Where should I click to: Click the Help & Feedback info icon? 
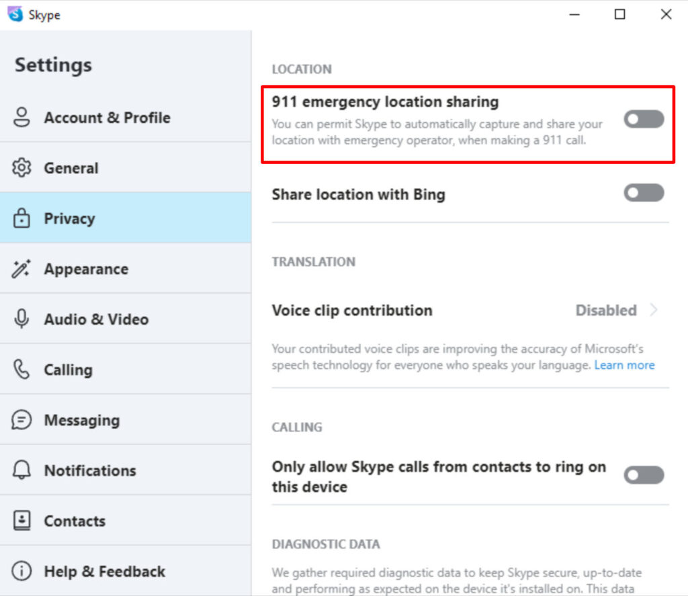pos(22,571)
